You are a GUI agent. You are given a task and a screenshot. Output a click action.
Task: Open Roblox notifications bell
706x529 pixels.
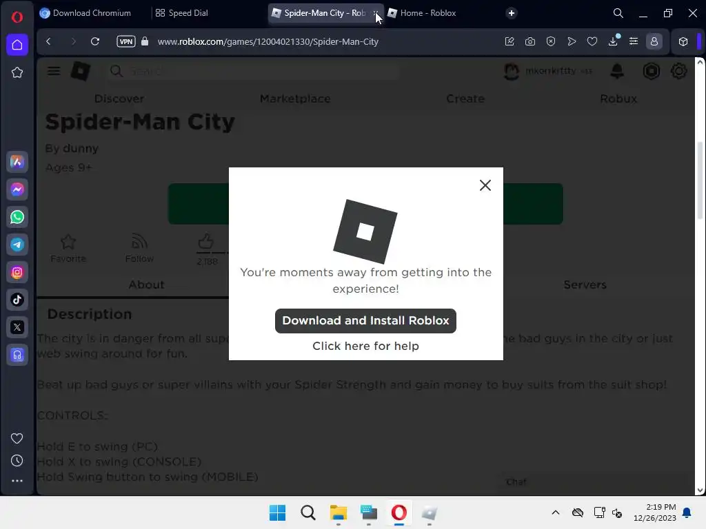click(617, 71)
